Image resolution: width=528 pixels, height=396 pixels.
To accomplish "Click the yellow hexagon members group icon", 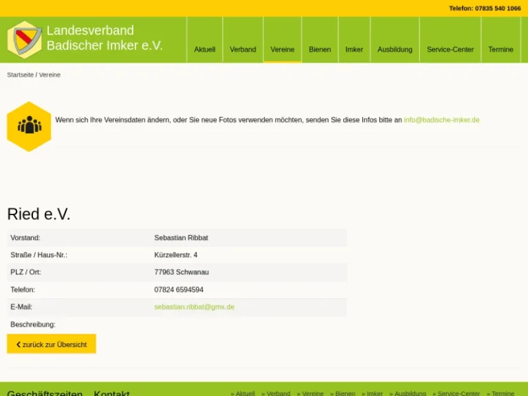I will [x=29, y=126].
